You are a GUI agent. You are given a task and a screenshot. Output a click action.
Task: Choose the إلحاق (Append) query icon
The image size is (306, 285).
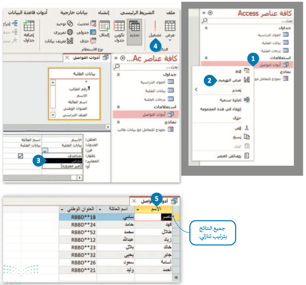tap(104, 26)
